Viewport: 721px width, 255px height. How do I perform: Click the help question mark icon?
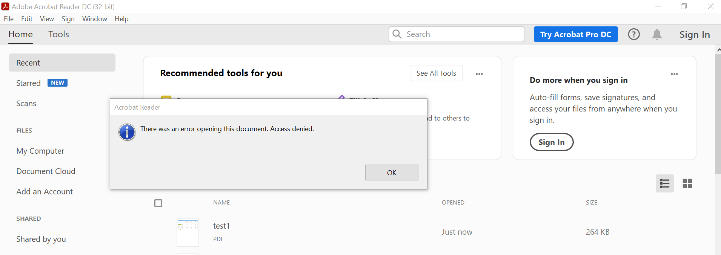634,34
